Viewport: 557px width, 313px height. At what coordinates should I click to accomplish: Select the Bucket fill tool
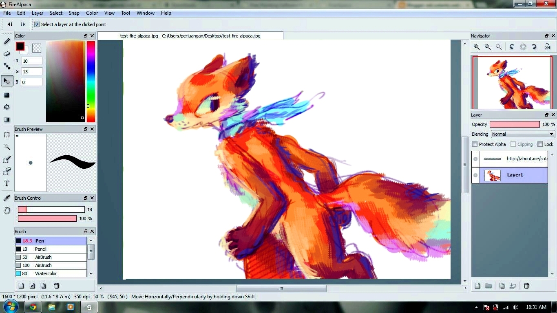pos(7,107)
